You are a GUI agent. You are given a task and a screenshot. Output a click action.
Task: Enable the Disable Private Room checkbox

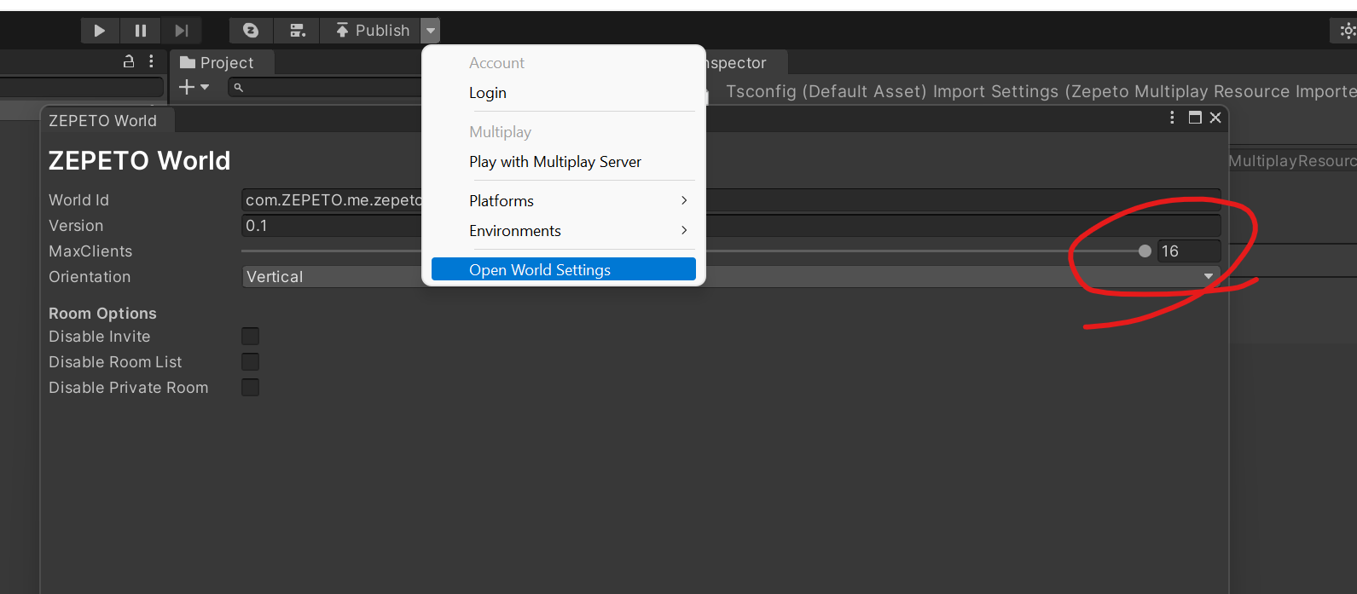[x=250, y=388]
